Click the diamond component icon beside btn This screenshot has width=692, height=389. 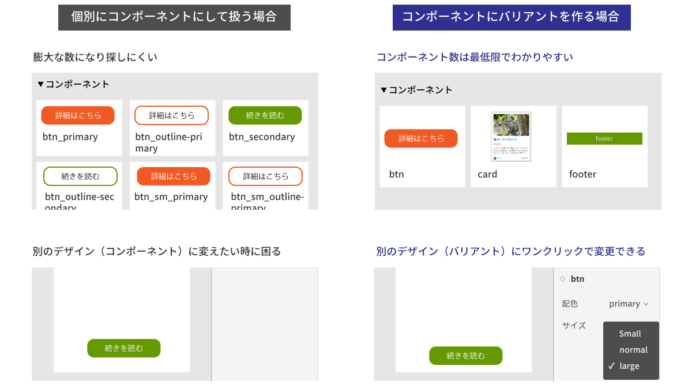tap(562, 278)
